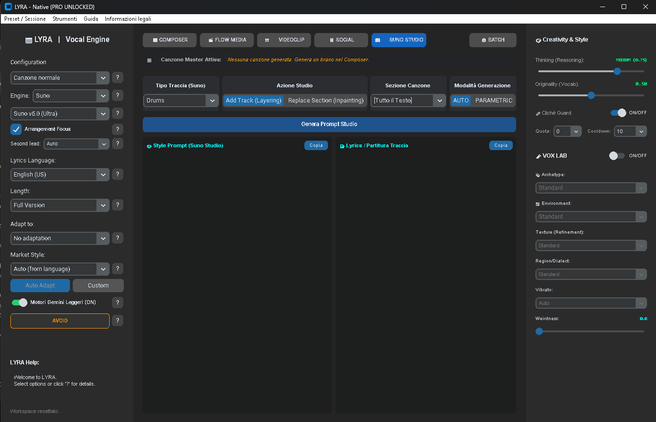Select AUTO generation mode
This screenshot has height=422, width=656.
(461, 100)
